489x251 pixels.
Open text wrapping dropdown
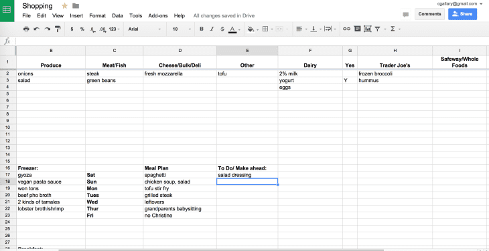[330, 29]
